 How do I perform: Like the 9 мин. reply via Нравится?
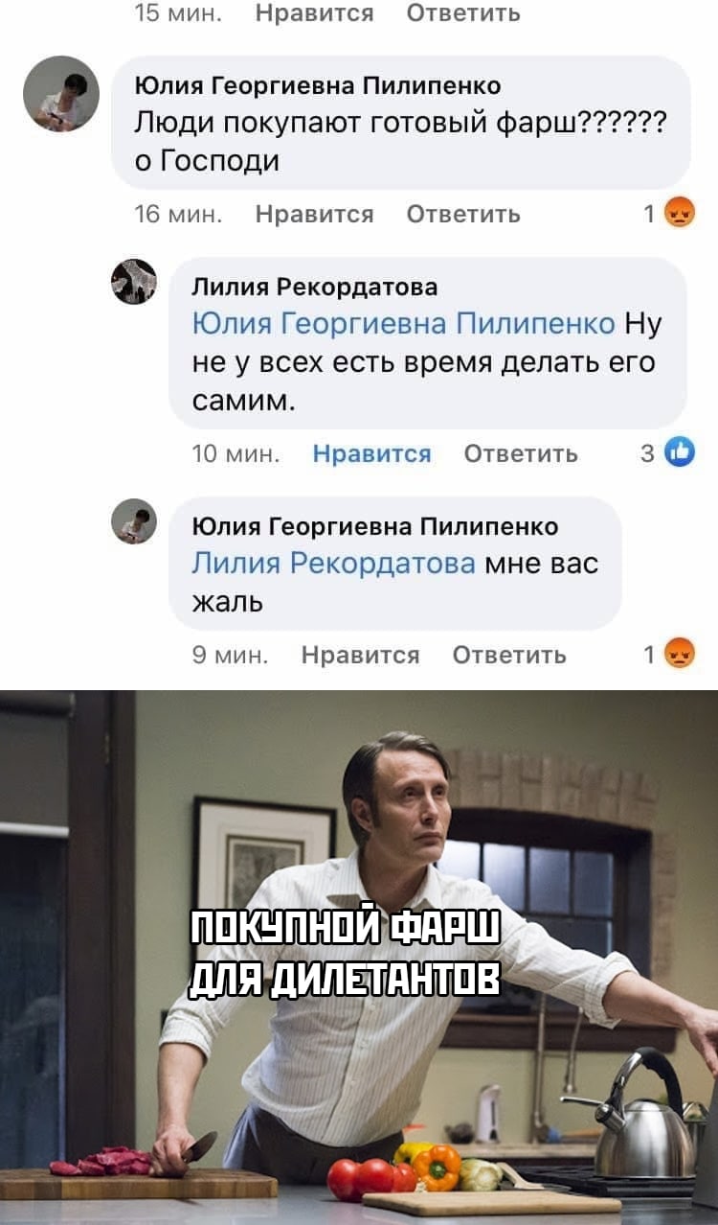coord(360,655)
